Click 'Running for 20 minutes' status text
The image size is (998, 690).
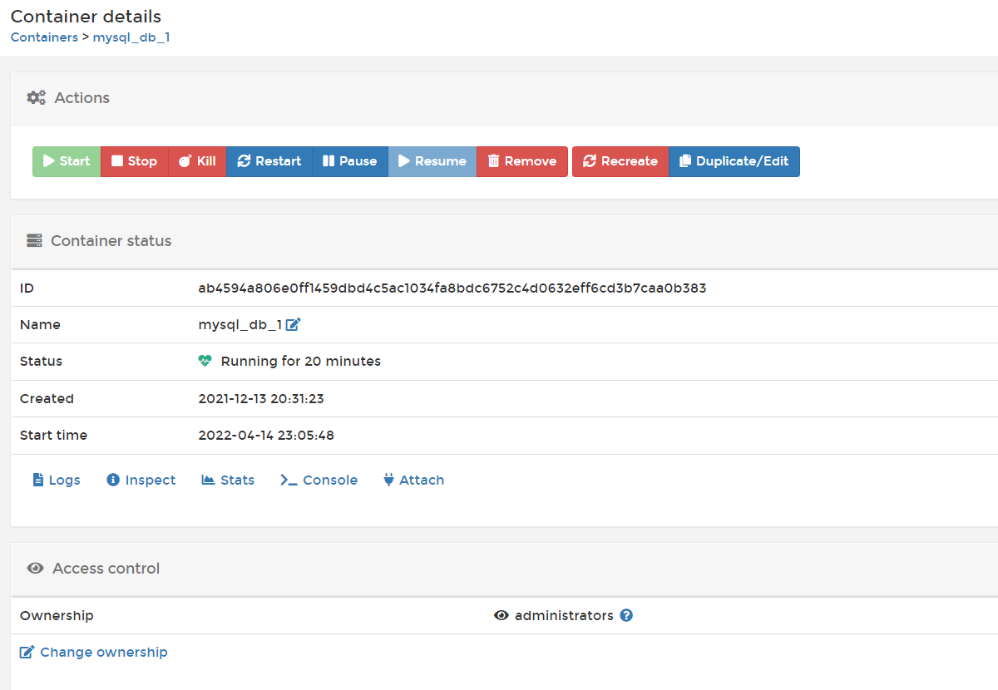click(301, 361)
